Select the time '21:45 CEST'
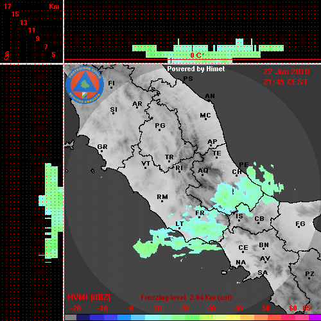This screenshot has height=321, width=321. tap(286, 82)
